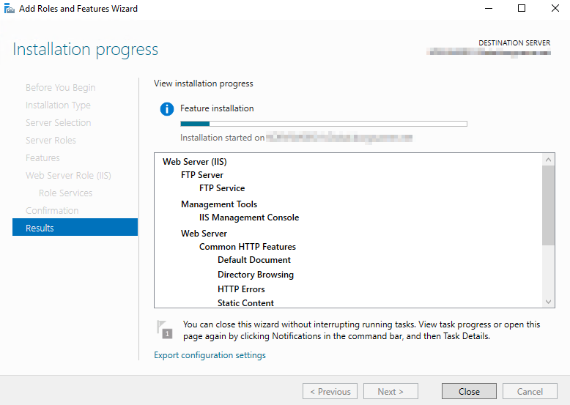
Task: Click the scroll down arrow in feature list
Action: (548, 302)
